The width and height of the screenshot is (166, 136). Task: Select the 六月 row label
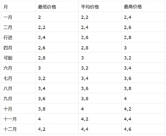[x=8, y=68]
